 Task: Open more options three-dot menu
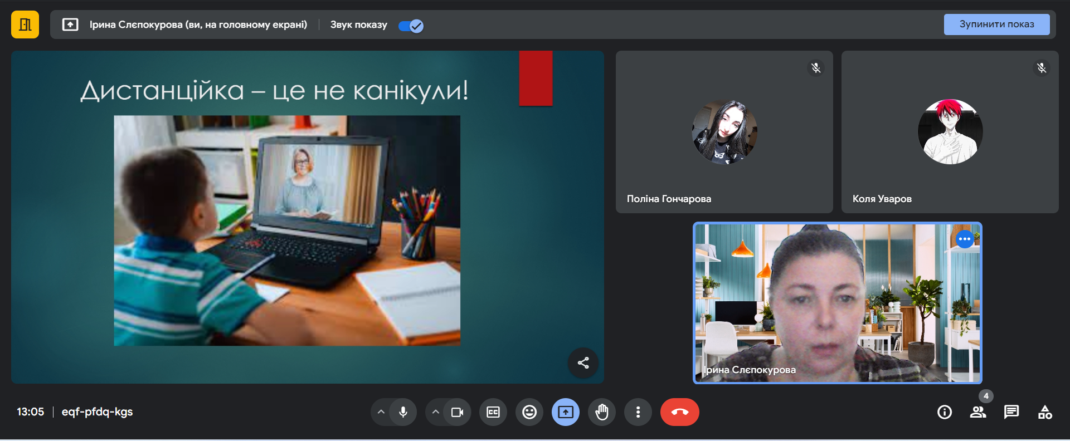(638, 412)
